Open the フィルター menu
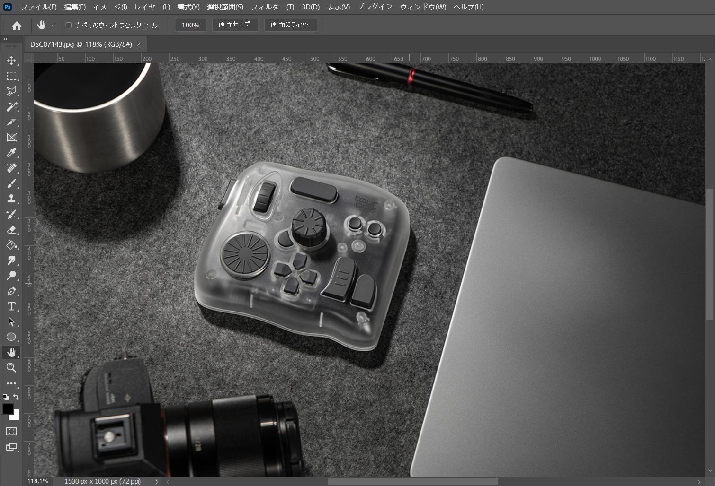715x486 pixels. coord(272,7)
